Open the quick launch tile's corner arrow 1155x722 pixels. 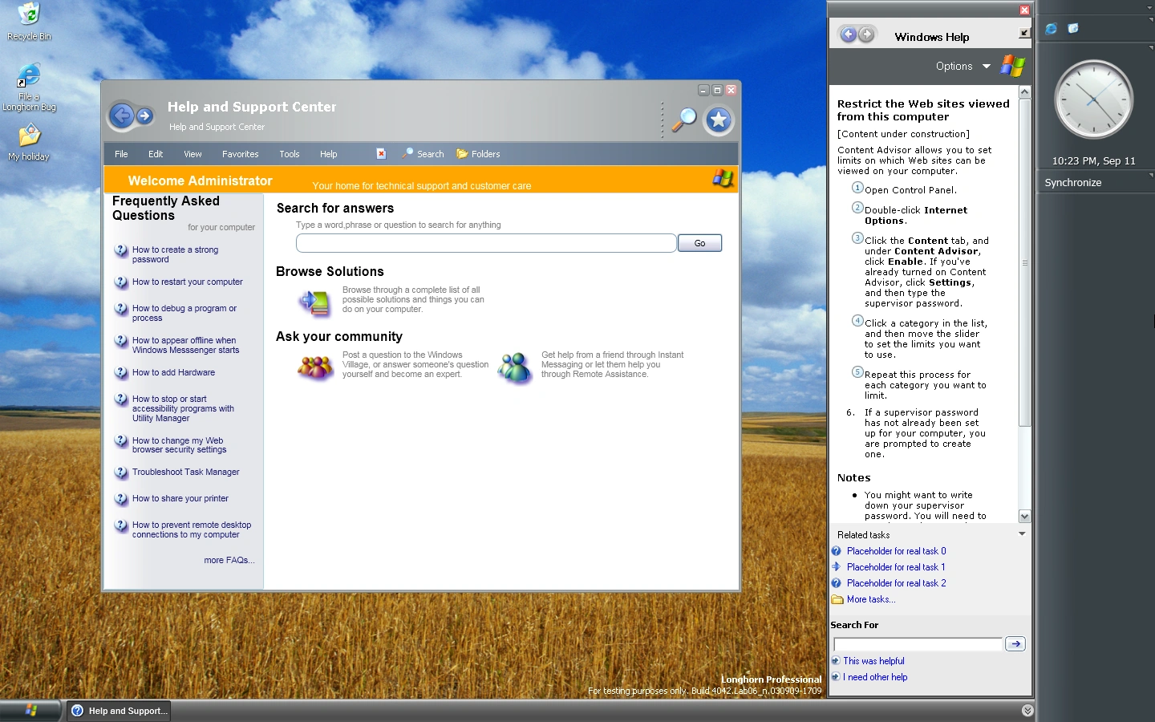(1151, 21)
